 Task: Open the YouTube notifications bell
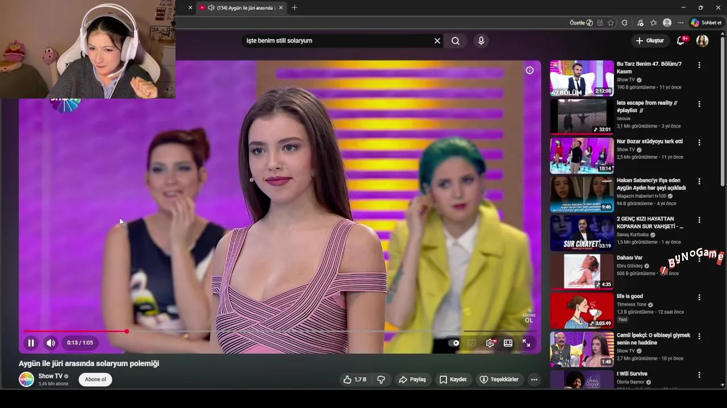pos(681,41)
